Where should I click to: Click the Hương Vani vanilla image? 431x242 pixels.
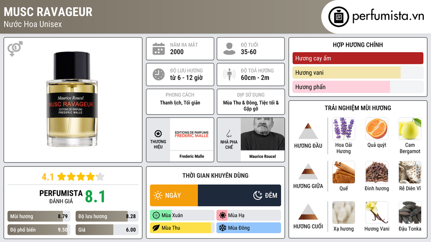[377, 212]
